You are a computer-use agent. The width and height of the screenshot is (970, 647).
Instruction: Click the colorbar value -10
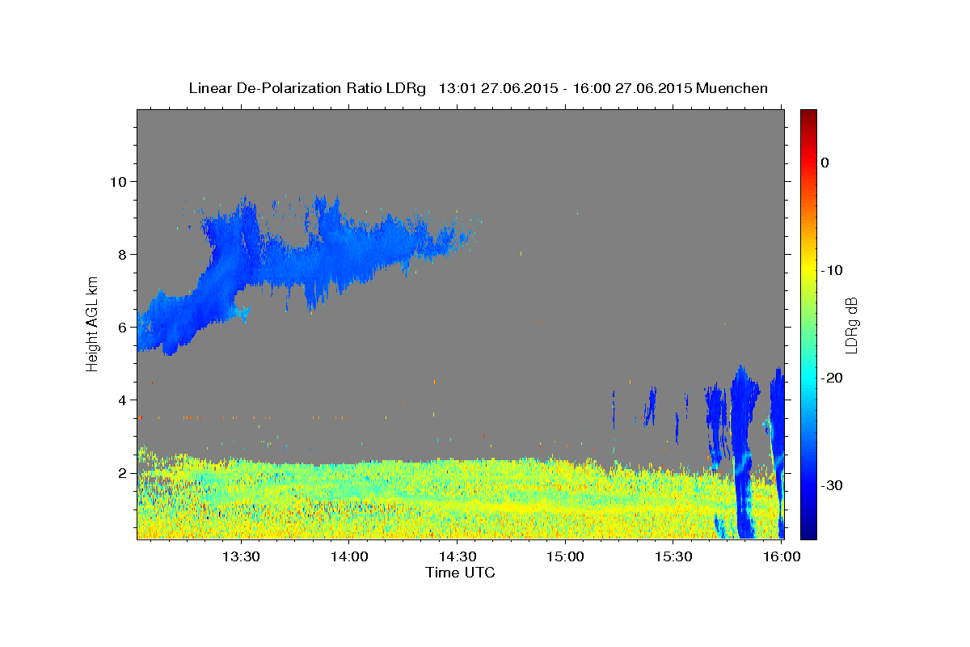click(833, 270)
